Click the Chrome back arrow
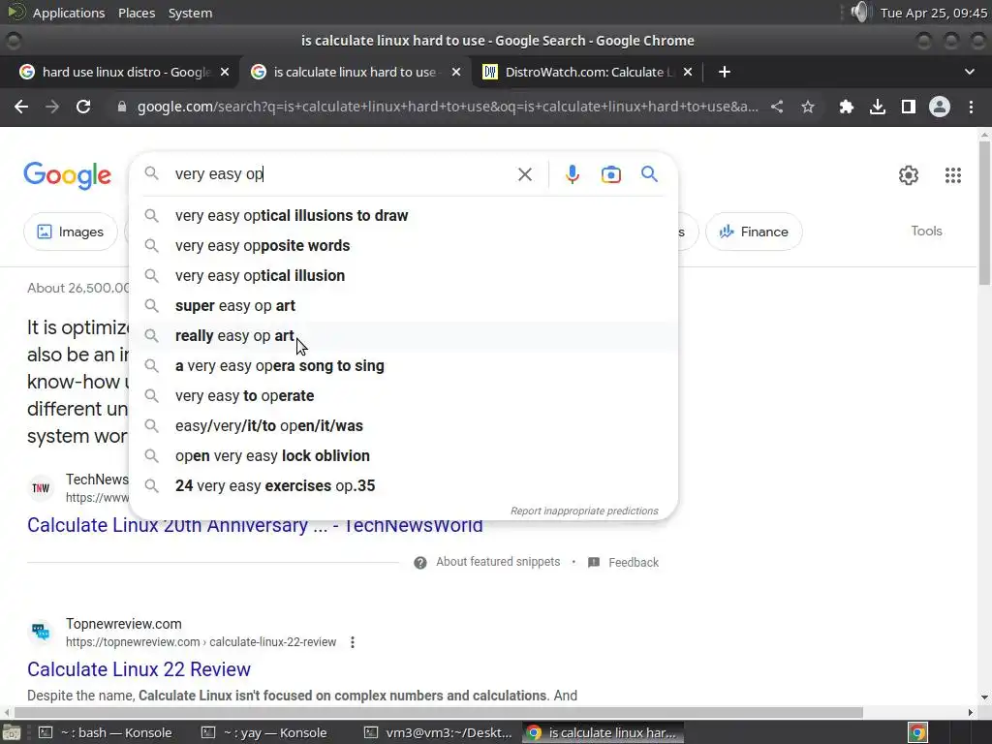Viewport: 992px width, 744px height. [21, 107]
